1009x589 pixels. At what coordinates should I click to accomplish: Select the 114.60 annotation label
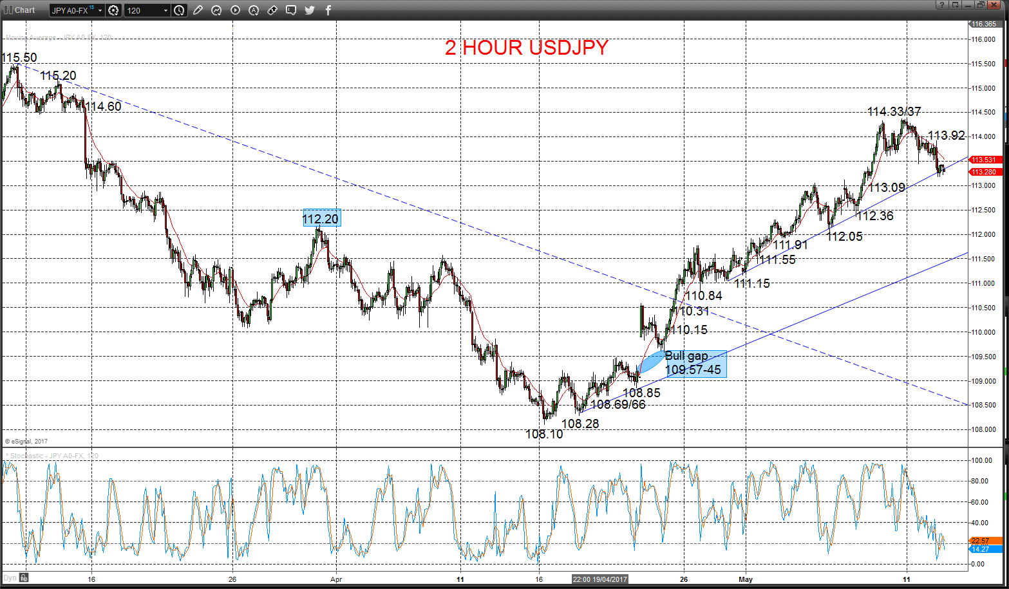(x=104, y=107)
